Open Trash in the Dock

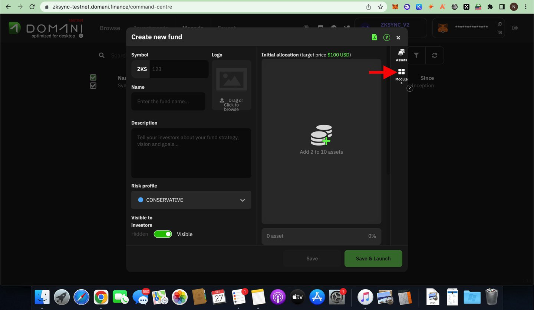492,297
